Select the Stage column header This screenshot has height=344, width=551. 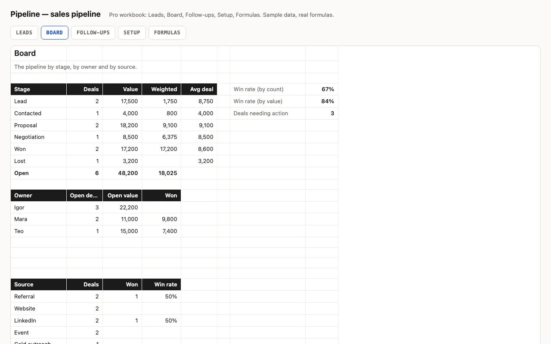tap(39, 89)
